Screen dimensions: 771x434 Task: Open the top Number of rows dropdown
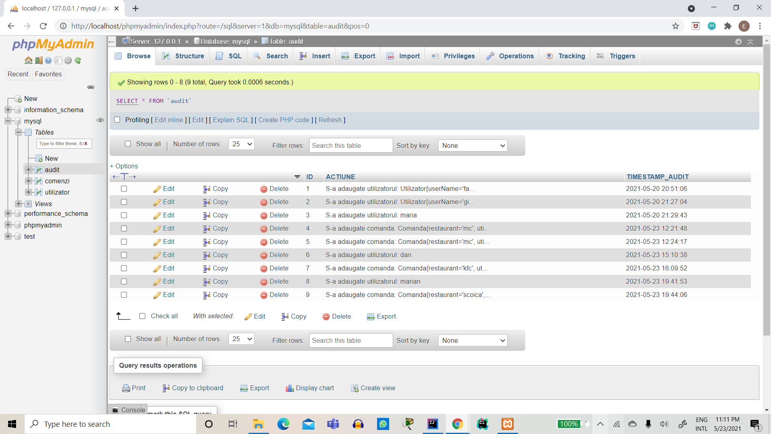click(x=241, y=144)
